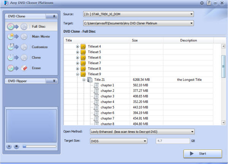
Task: Select Erase disc mode
Action: (x=31, y=68)
